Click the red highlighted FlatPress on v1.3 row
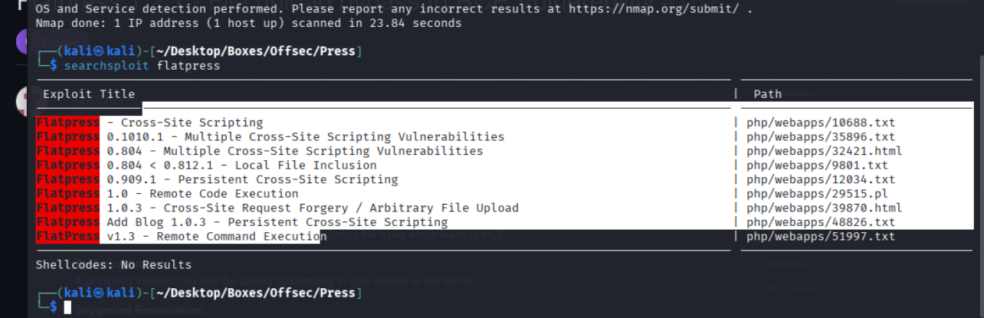The height and width of the screenshot is (318, 984). pos(67,237)
